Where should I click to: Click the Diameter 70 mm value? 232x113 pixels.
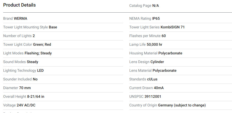click(x=25, y=88)
